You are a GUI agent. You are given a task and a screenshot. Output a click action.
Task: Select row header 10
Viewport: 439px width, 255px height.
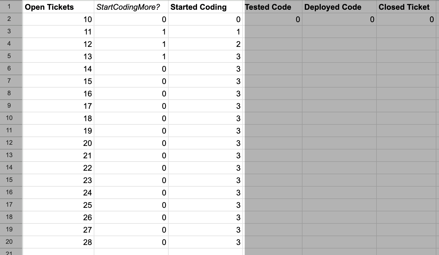(11, 118)
